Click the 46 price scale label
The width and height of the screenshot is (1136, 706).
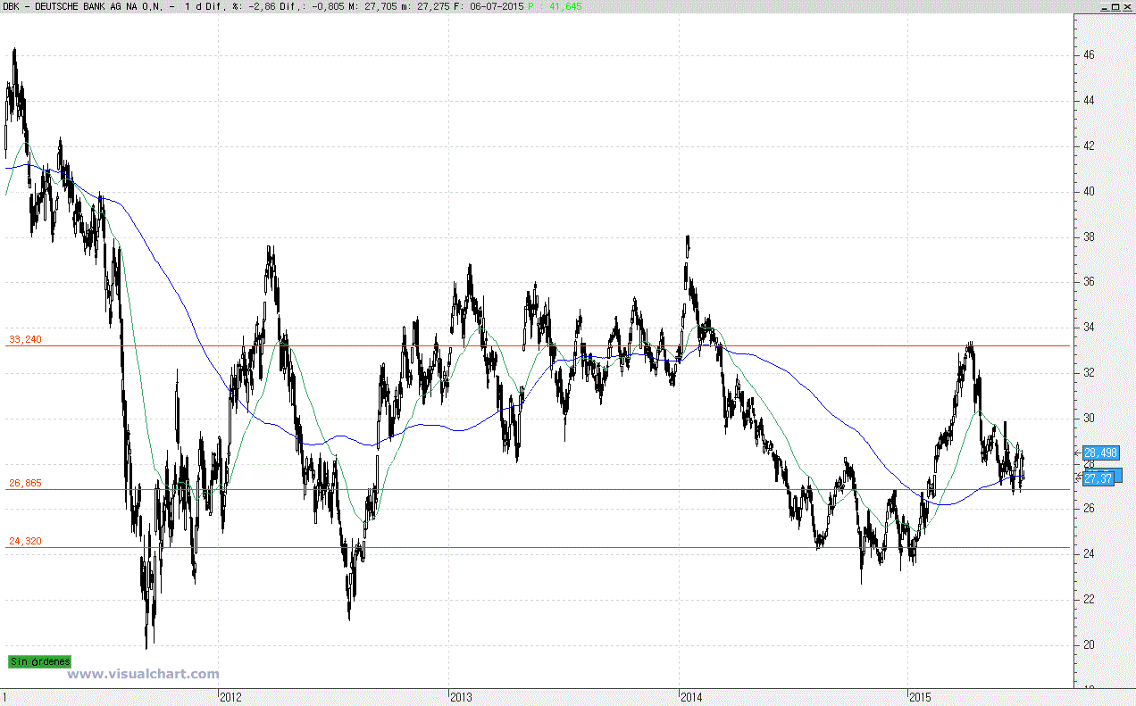coord(1089,54)
